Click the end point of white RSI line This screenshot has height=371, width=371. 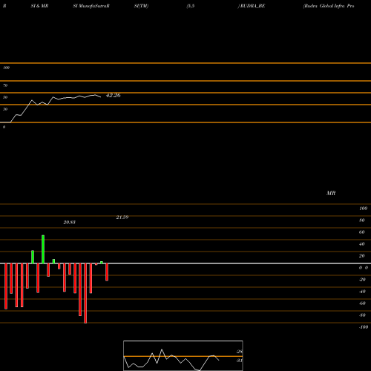(101, 96)
